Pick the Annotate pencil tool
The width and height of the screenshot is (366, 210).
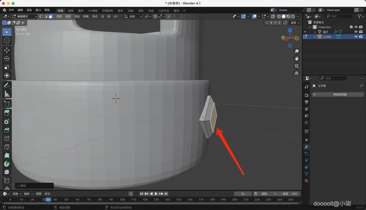7,85
